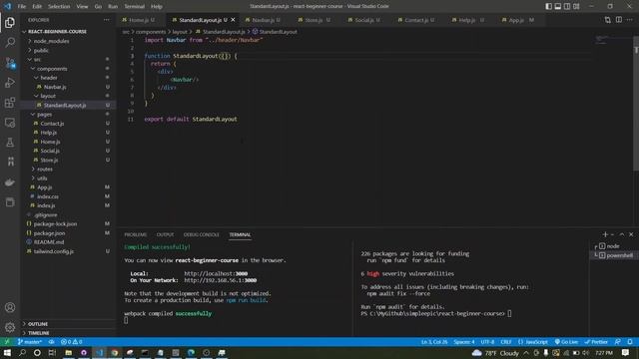Open the Explorer view in activity bar
The width and height of the screenshot is (639, 359).
click(10, 22)
